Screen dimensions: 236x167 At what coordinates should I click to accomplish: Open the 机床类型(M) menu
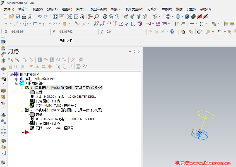(134, 9)
